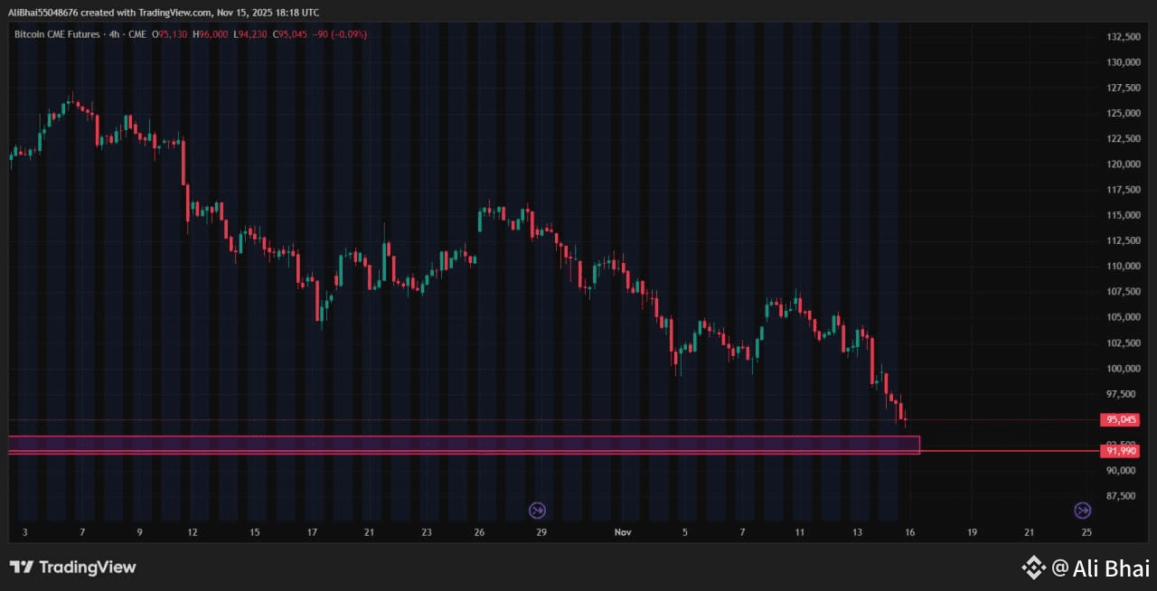This screenshot has height=591, width=1157.
Task: Click the date label 11 on time axis
Action: [x=799, y=533]
